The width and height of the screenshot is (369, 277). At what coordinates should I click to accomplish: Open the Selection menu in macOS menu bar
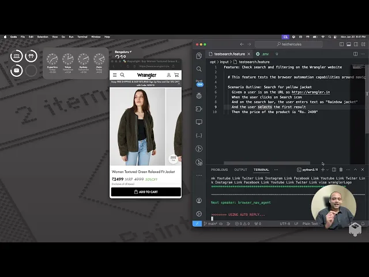[43, 37]
